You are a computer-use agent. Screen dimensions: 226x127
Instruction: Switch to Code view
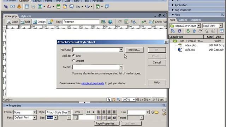(13, 22)
